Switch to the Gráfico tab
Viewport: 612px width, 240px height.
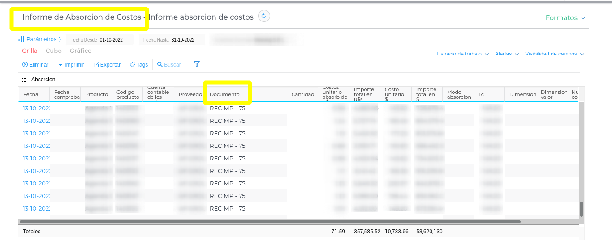(81, 51)
